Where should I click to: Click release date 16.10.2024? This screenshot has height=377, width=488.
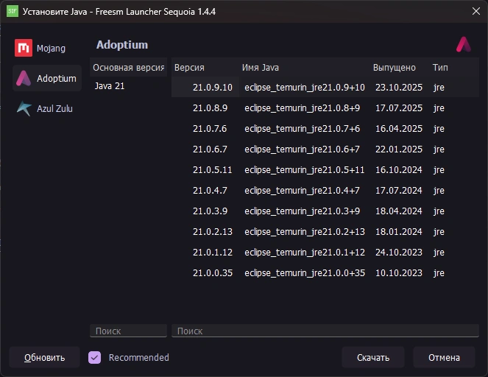(399, 169)
